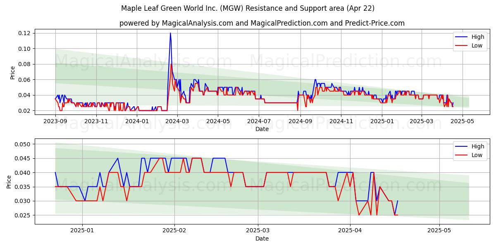Click the chart title 'Maple Leaf Green World Inc. (MGW) Resistance and Support area (Apr 22)'

248,8
